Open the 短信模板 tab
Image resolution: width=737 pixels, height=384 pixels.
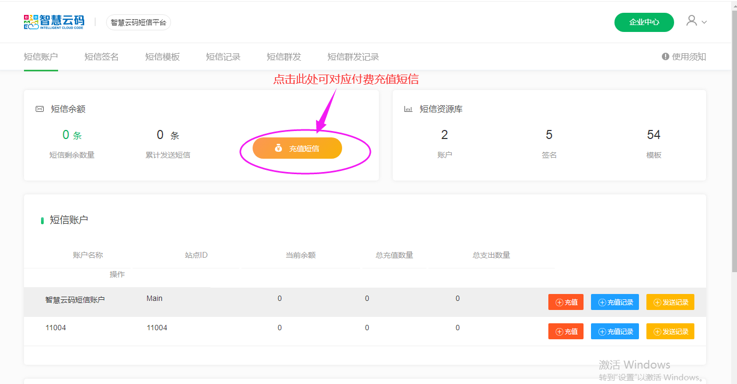coord(162,57)
